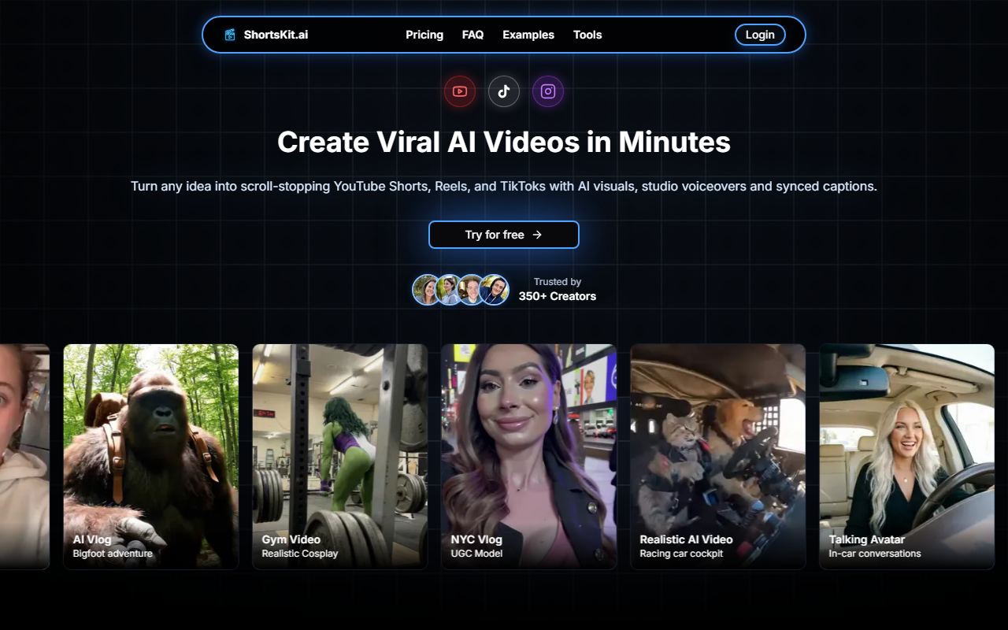Click the ShortsKit.ai logo icon

click(x=230, y=35)
